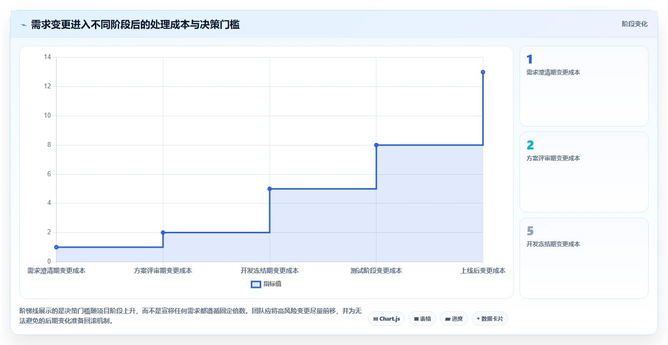Click x-axis label 需求澄清期变更成本

(x=56, y=271)
